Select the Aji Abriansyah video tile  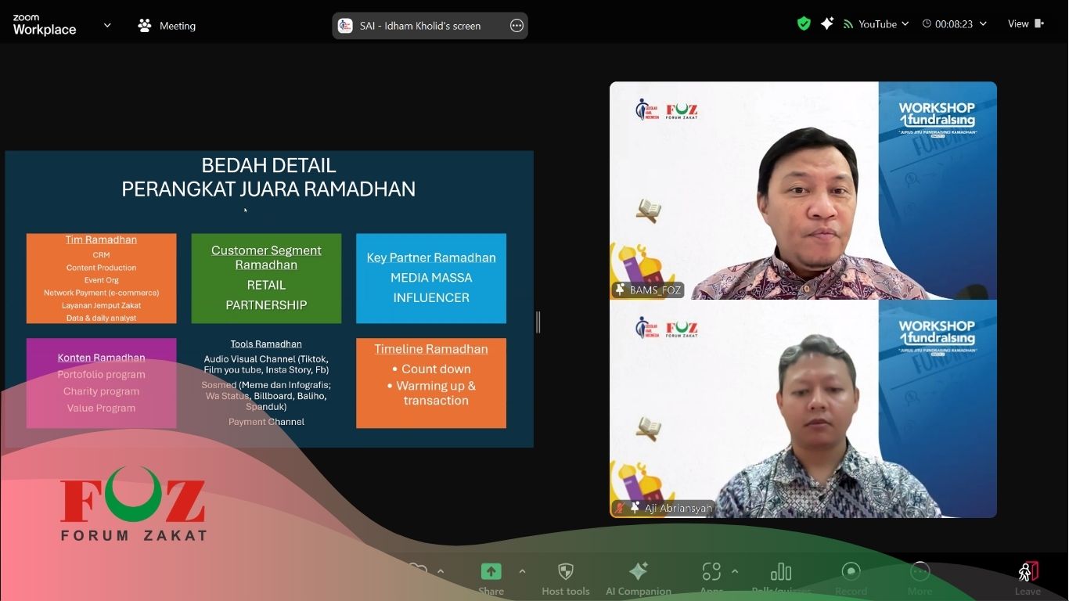click(803, 408)
